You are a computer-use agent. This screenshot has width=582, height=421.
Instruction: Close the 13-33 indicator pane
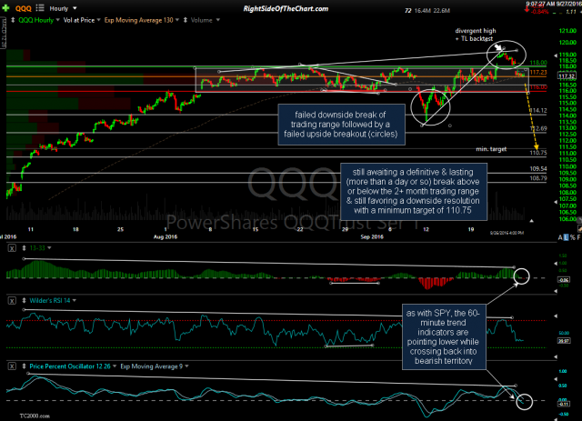pyautogui.click(x=12, y=248)
